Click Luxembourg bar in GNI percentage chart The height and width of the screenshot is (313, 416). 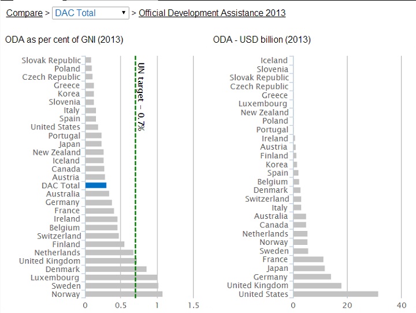coord(121,278)
